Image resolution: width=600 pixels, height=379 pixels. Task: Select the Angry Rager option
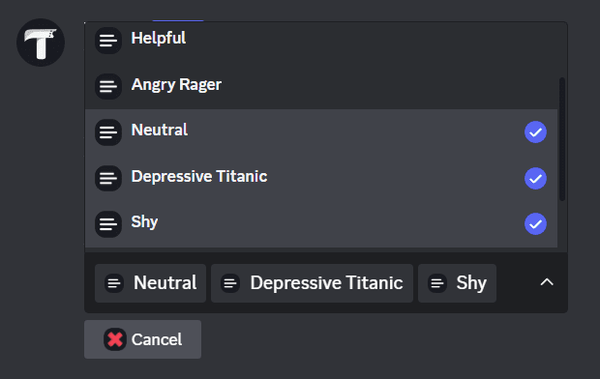[x=321, y=86]
